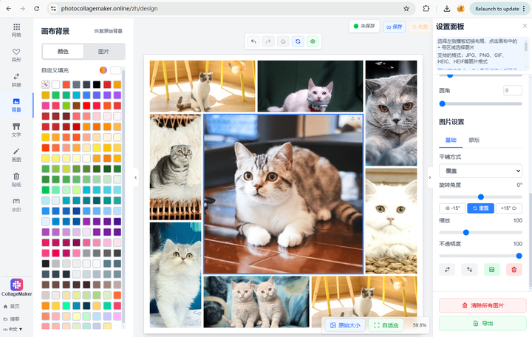Toggle the green eye preview button

[x=312, y=42]
